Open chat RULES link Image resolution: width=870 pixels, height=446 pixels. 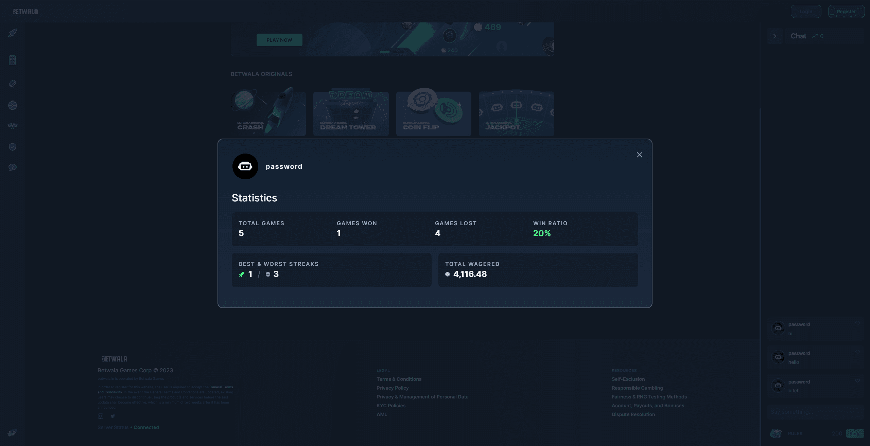pyautogui.click(x=795, y=433)
